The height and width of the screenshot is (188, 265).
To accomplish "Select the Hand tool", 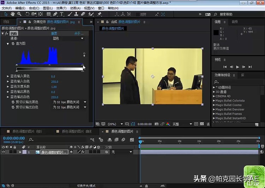I will pyautogui.click(x=12, y=14).
